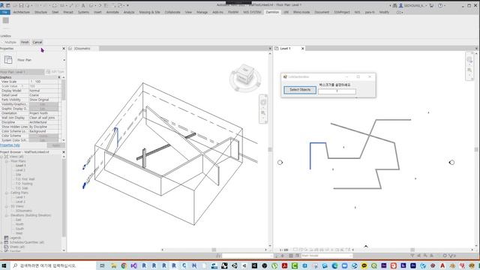Viewport: 480px width, 270px height.
Task: Change the Detail Level Coarse value
Action: (43, 95)
